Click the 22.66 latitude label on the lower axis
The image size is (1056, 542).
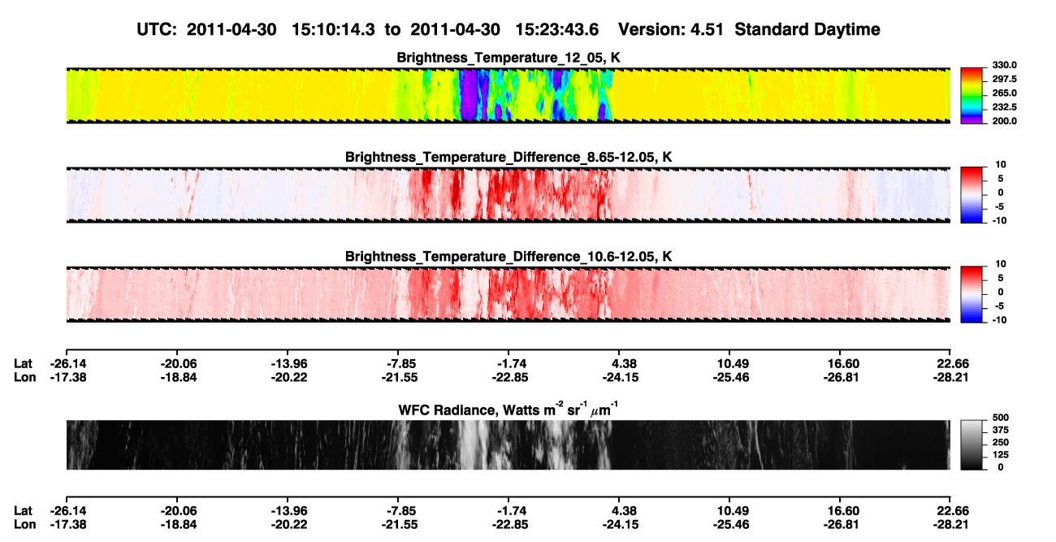pyautogui.click(x=950, y=509)
